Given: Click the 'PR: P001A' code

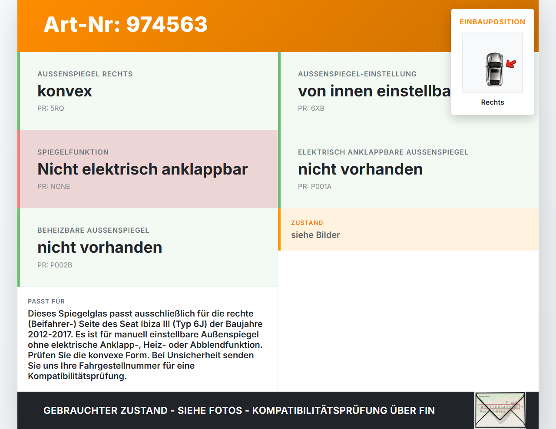Looking at the screenshot, I should 315,186.
